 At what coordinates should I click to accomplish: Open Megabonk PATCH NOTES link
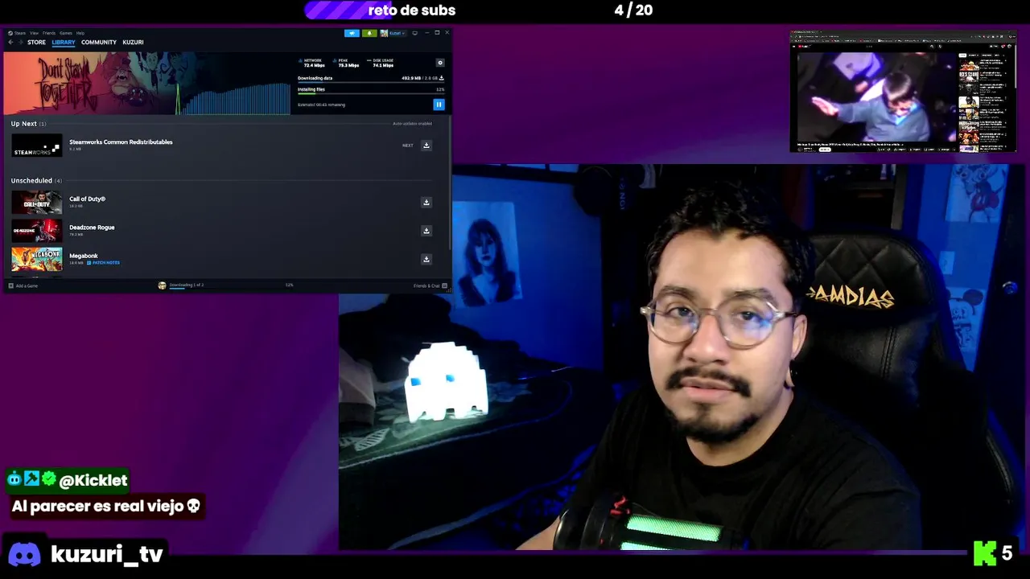[x=103, y=263]
